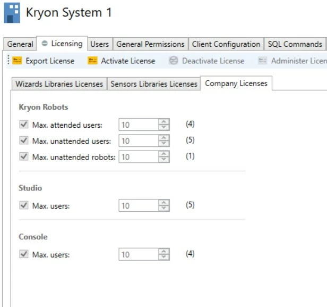Viewport: 327px width, 307px height.
Task: Toggle Console Max. users checkbox
Action: 24,254
